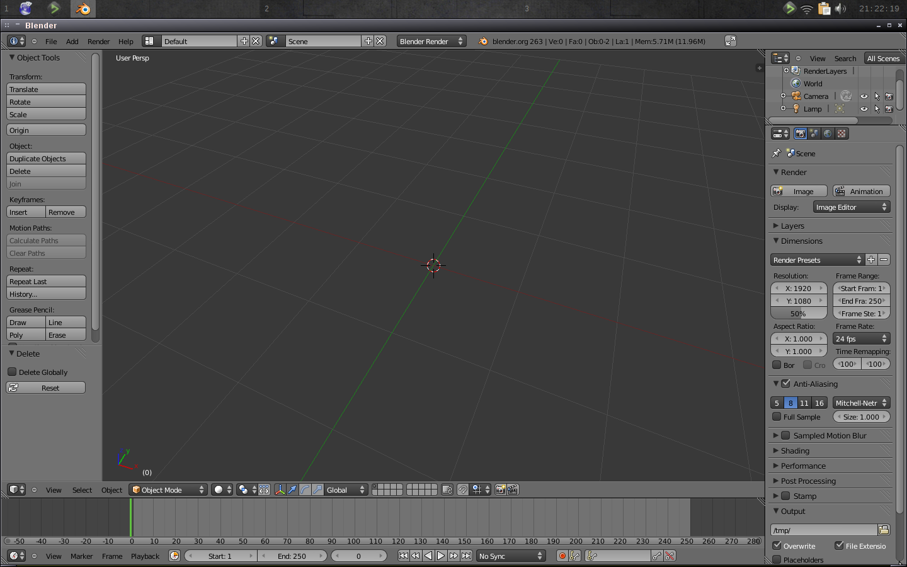
Task: Select the World properties globe icon
Action: (828, 133)
